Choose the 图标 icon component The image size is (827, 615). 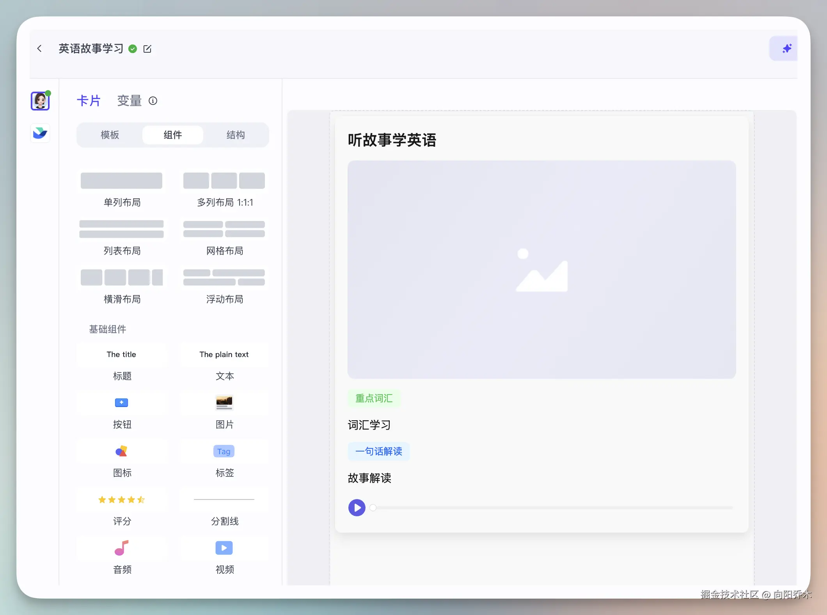pyautogui.click(x=122, y=451)
